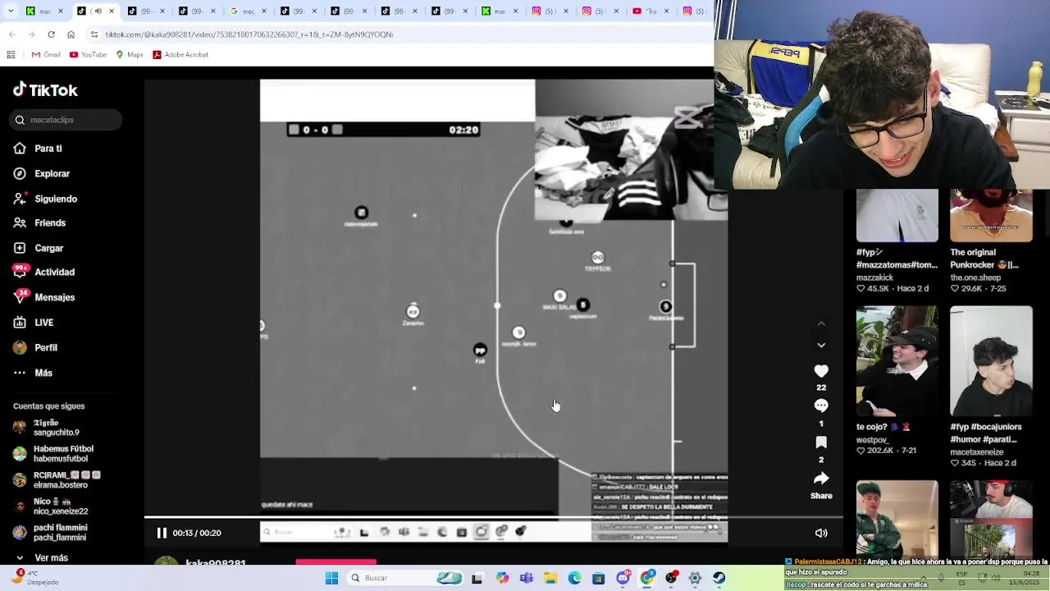This screenshot has width=1050, height=591.
Task: Mute the playing TikTok tab audio
Action: point(98,11)
